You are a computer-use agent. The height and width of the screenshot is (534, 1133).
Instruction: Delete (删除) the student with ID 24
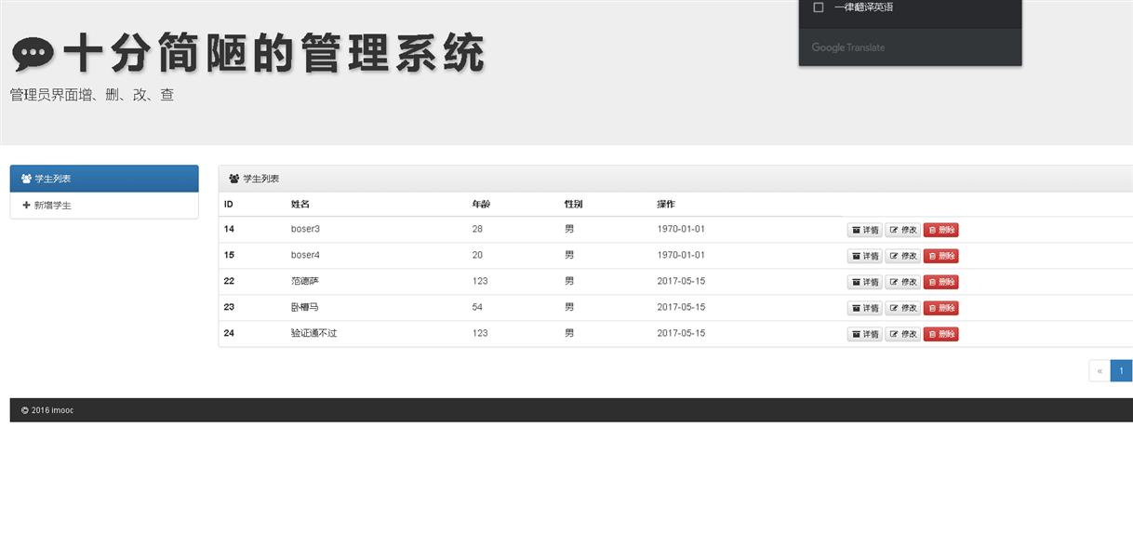[940, 334]
